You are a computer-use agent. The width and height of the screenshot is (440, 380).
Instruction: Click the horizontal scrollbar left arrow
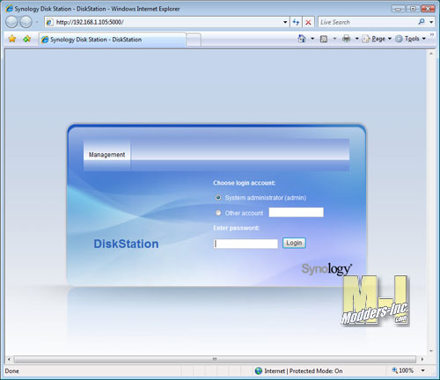click(9, 359)
